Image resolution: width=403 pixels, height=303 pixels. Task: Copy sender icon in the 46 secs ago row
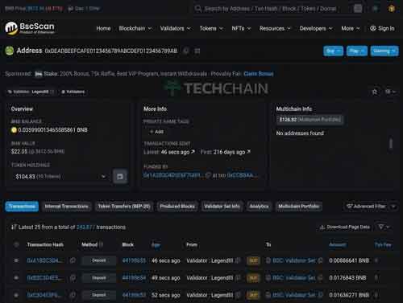[238, 260]
